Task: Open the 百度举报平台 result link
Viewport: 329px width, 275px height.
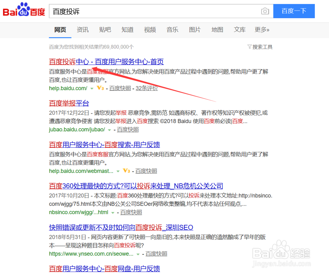Action: click(69, 103)
